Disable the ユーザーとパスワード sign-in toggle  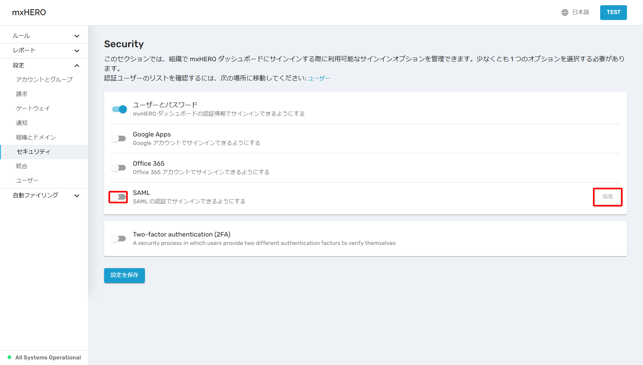[x=119, y=109]
